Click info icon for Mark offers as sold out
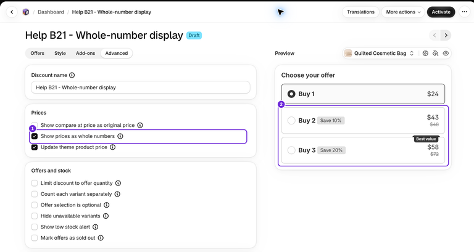The image size is (474, 252). pos(101,238)
